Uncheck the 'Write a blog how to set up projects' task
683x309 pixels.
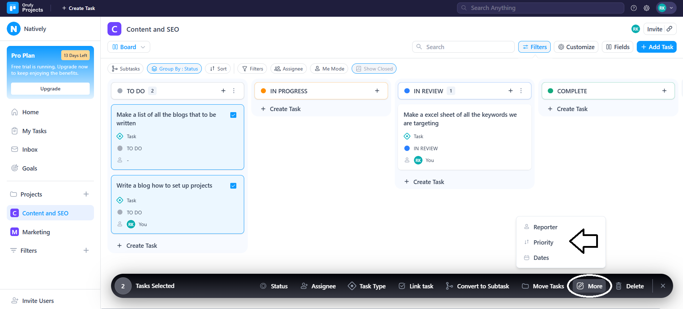click(233, 186)
